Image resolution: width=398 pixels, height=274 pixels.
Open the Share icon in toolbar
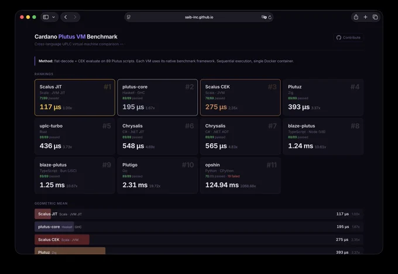(x=356, y=17)
